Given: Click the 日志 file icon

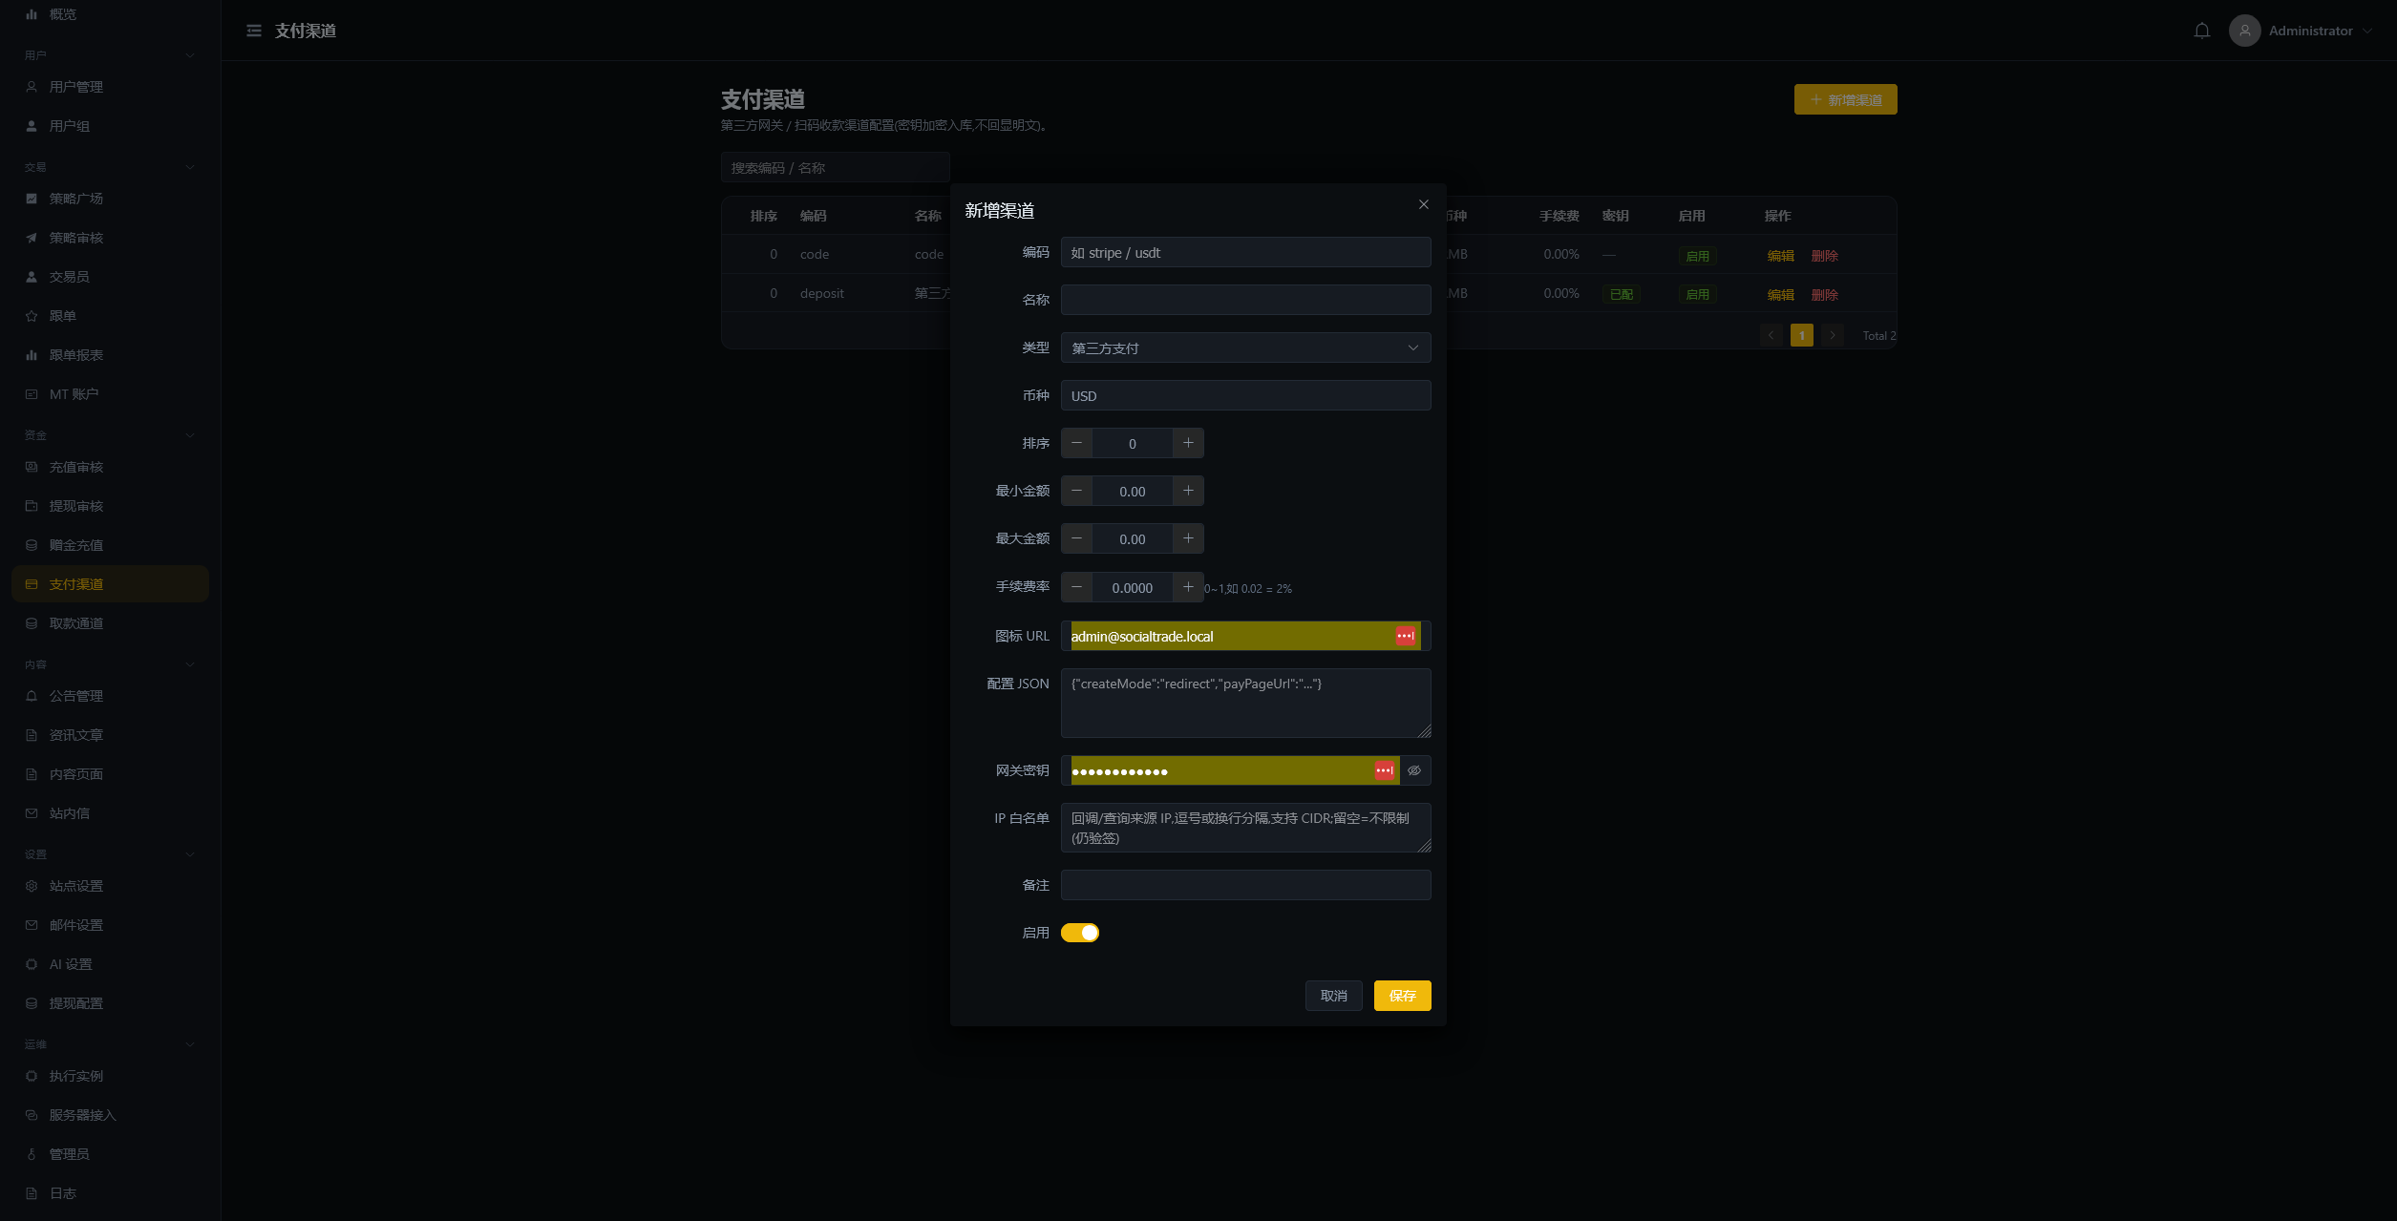Looking at the screenshot, I should (32, 1193).
